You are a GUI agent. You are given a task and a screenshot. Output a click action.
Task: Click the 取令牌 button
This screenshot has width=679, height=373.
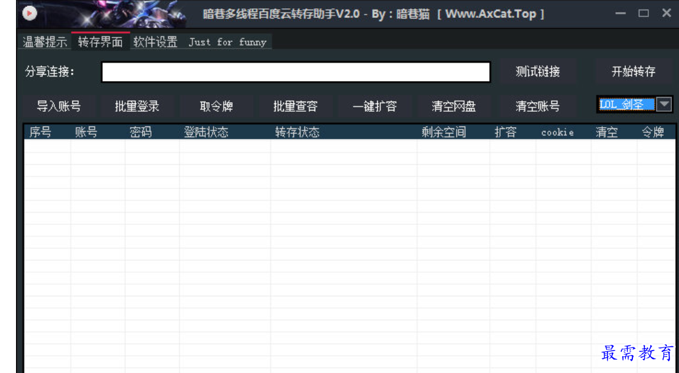coord(217,106)
